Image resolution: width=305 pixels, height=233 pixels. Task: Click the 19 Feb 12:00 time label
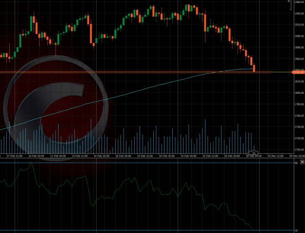(145, 156)
